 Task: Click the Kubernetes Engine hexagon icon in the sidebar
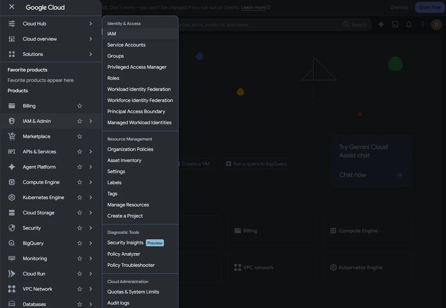(x=12, y=197)
